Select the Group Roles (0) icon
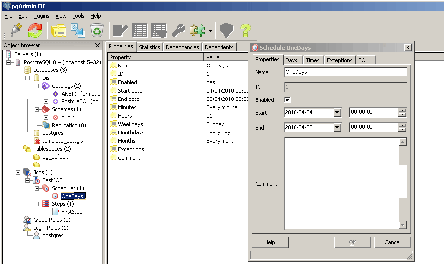The height and width of the screenshot is (264, 444). 27,220
